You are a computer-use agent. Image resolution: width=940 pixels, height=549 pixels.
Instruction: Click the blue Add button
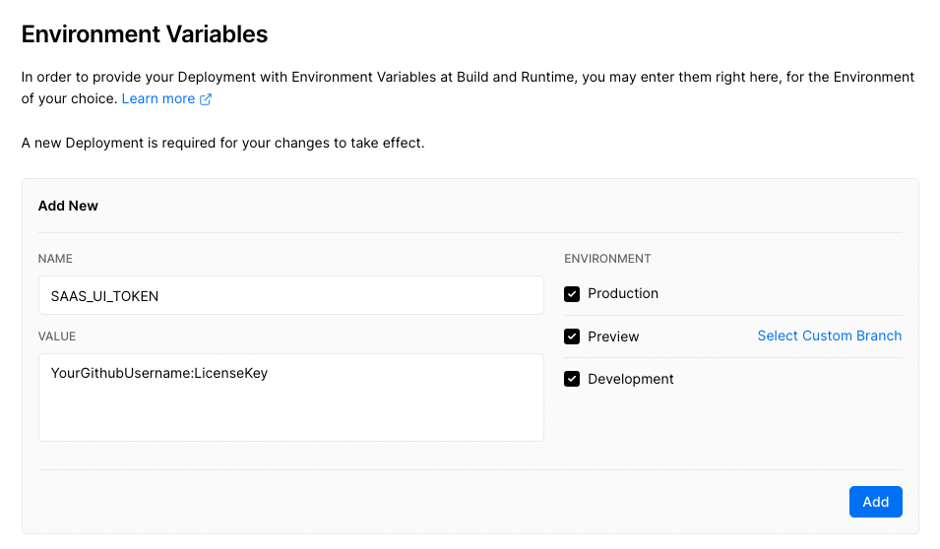876,502
